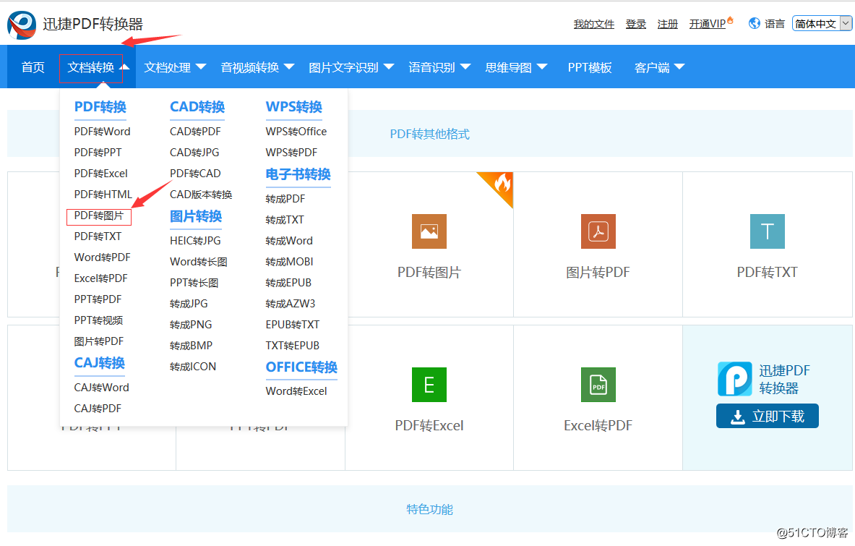Select CAJ转Word from the menu

click(101, 388)
